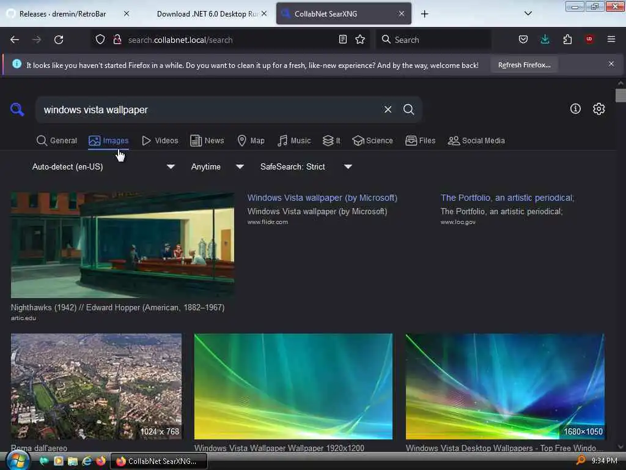Screen dimensions: 626x470
Task: Reload the current page
Action: click(x=59, y=40)
